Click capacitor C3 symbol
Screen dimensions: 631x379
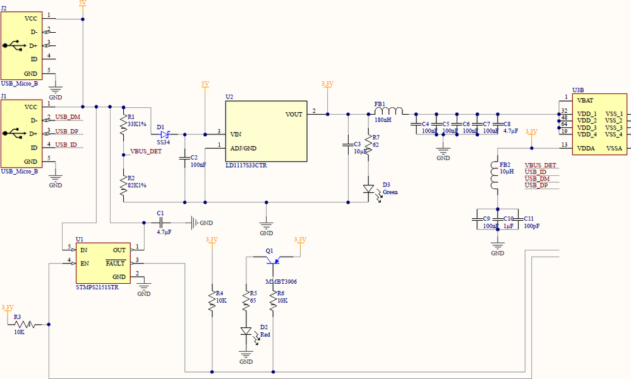pyautogui.click(x=348, y=144)
